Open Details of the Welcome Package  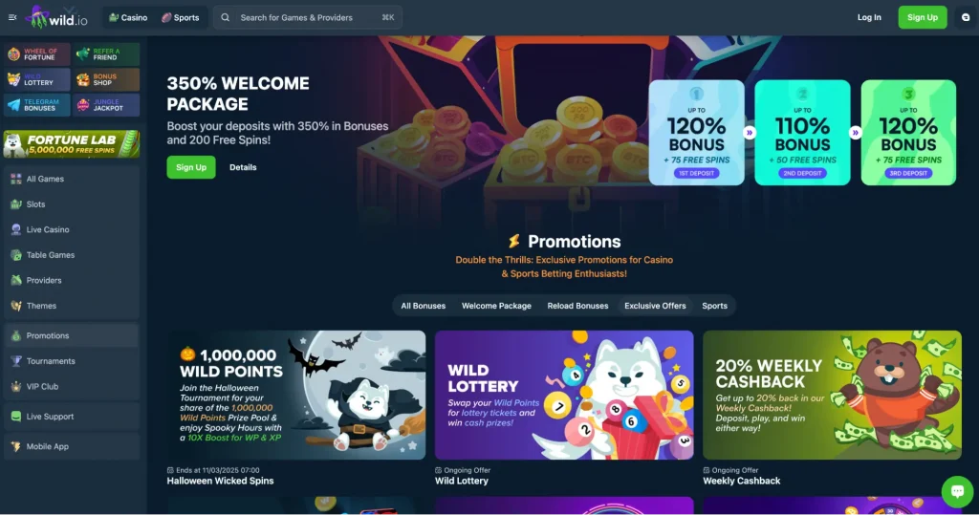pos(243,167)
